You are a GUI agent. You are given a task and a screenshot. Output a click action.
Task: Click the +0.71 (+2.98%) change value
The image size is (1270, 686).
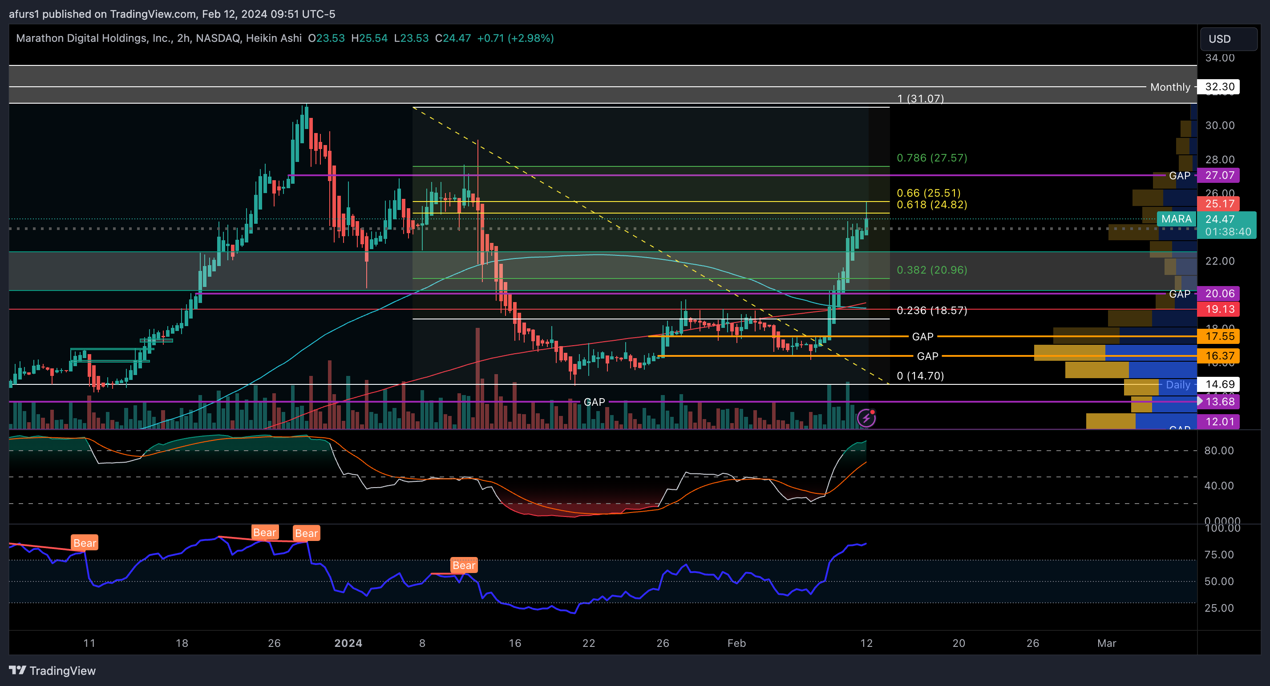(515, 38)
